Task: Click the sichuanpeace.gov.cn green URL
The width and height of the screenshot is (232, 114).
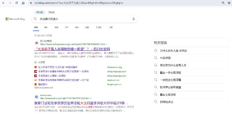Action: (72, 44)
